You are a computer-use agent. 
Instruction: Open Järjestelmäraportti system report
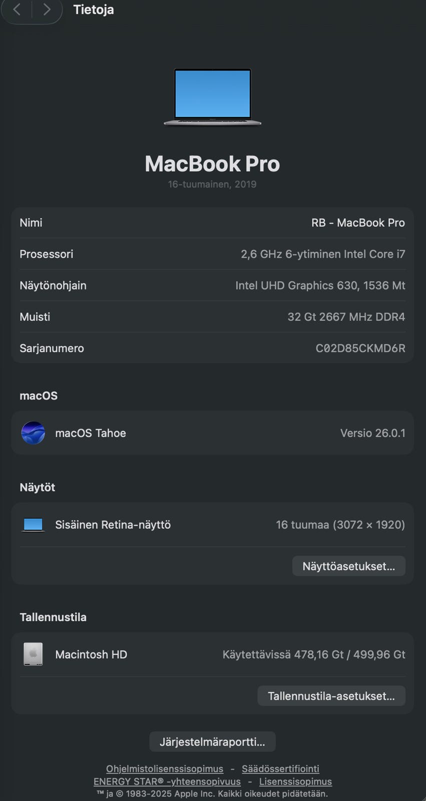click(212, 741)
